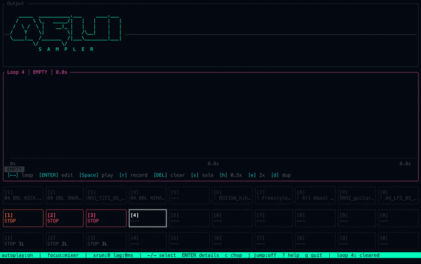Toggle autoplay:on in the status bar
The image size is (421, 264).
tap(18, 255)
